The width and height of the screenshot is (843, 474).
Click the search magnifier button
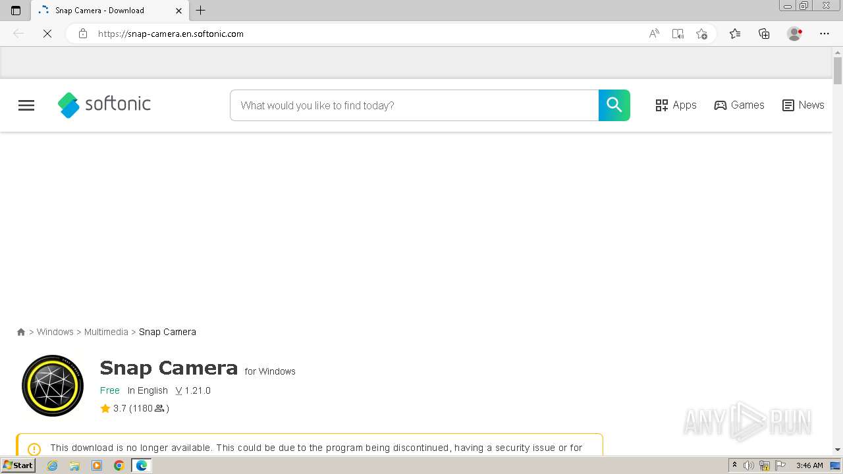tap(614, 105)
